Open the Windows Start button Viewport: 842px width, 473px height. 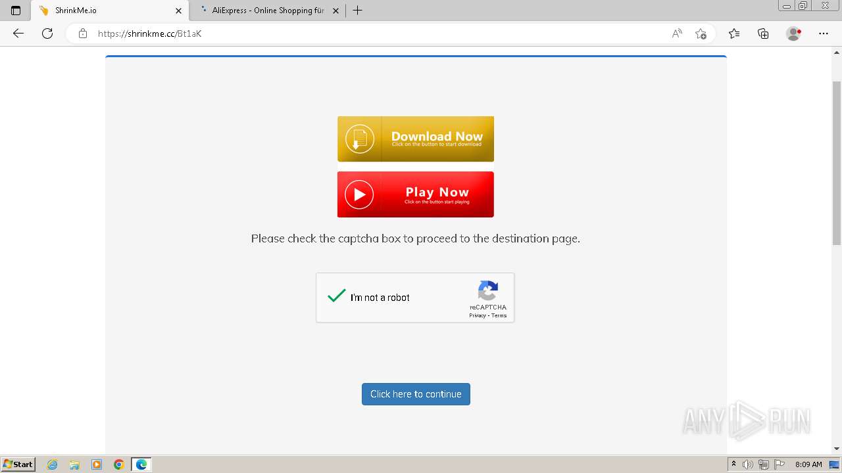(18, 464)
